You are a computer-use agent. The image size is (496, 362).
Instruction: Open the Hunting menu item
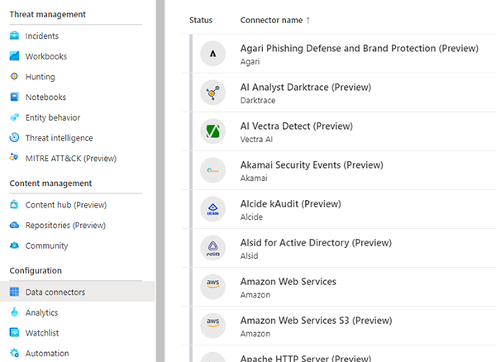click(41, 77)
